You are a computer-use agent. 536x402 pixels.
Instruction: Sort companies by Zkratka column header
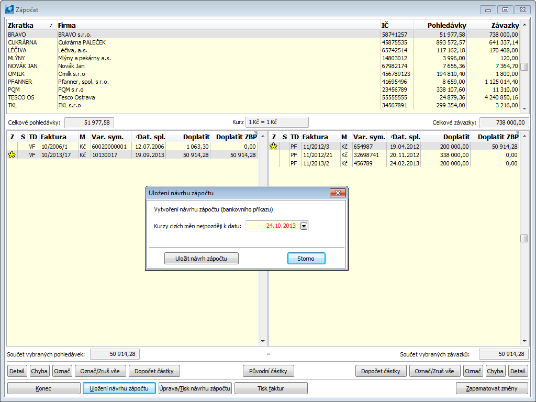pyautogui.click(x=31, y=25)
